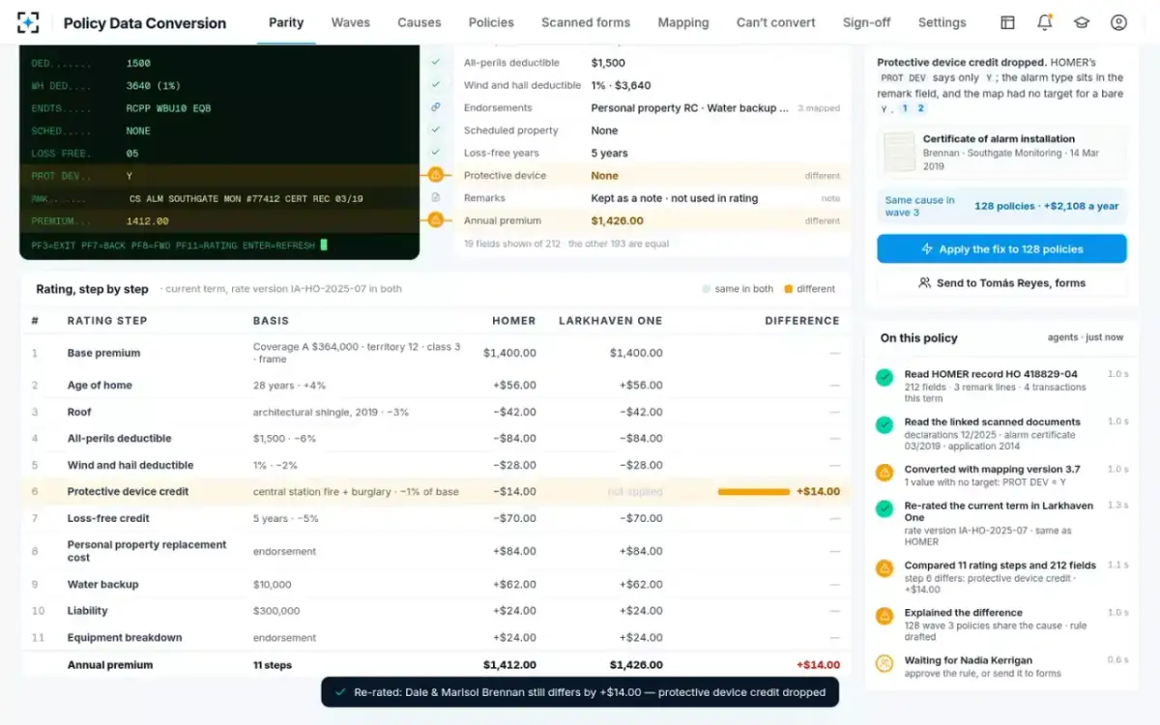The width and height of the screenshot is (1160, 725).
Task: Send to Tomás Reyes, forms
Action: click(x=1001, y=283)
